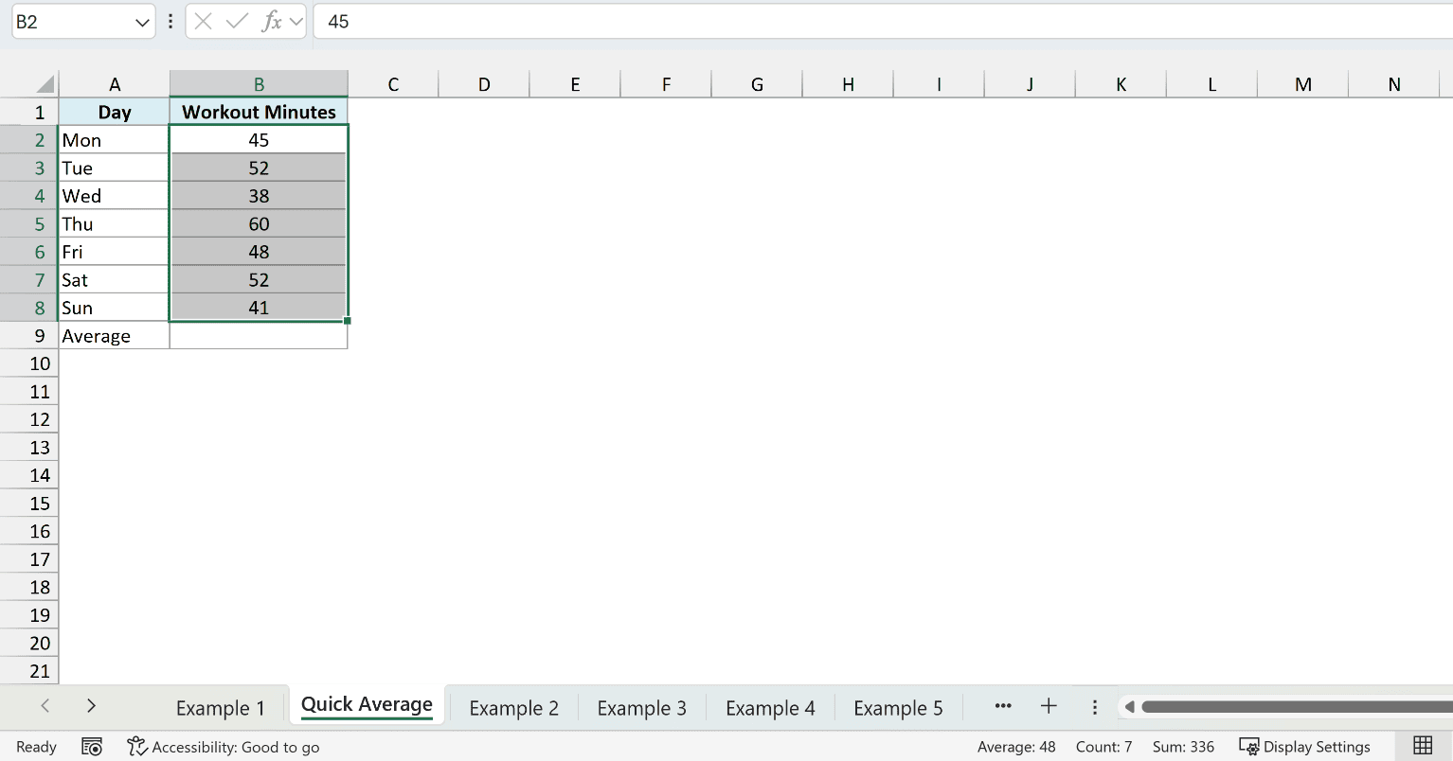Select column D header
Screen dimensions: 1453x761
[x=484, y=84]
